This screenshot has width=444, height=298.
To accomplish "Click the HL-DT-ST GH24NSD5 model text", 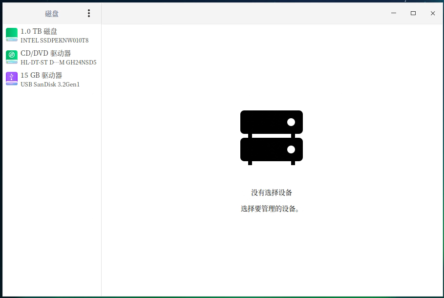I will click(x=58, y=63).
